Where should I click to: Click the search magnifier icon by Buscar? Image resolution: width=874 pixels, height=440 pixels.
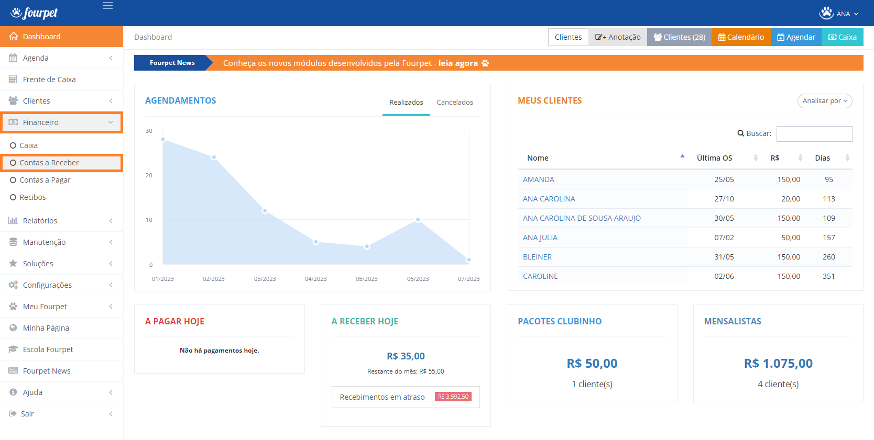741,133
